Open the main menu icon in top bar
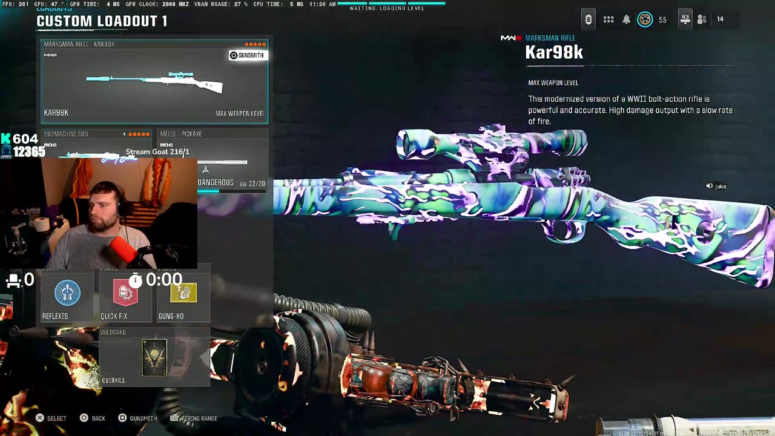Screen dimensions: 775x436 pyautogui.click(x=588, y=19)
